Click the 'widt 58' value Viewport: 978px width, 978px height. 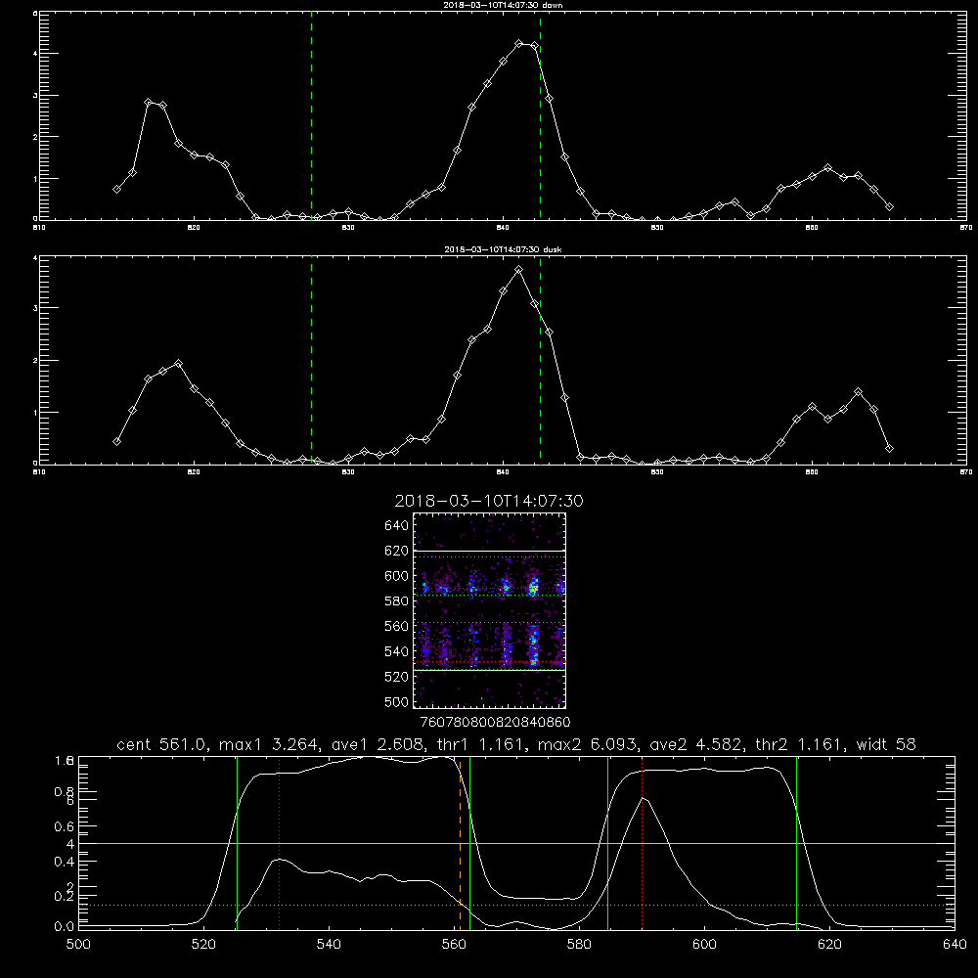pos(886,744)
